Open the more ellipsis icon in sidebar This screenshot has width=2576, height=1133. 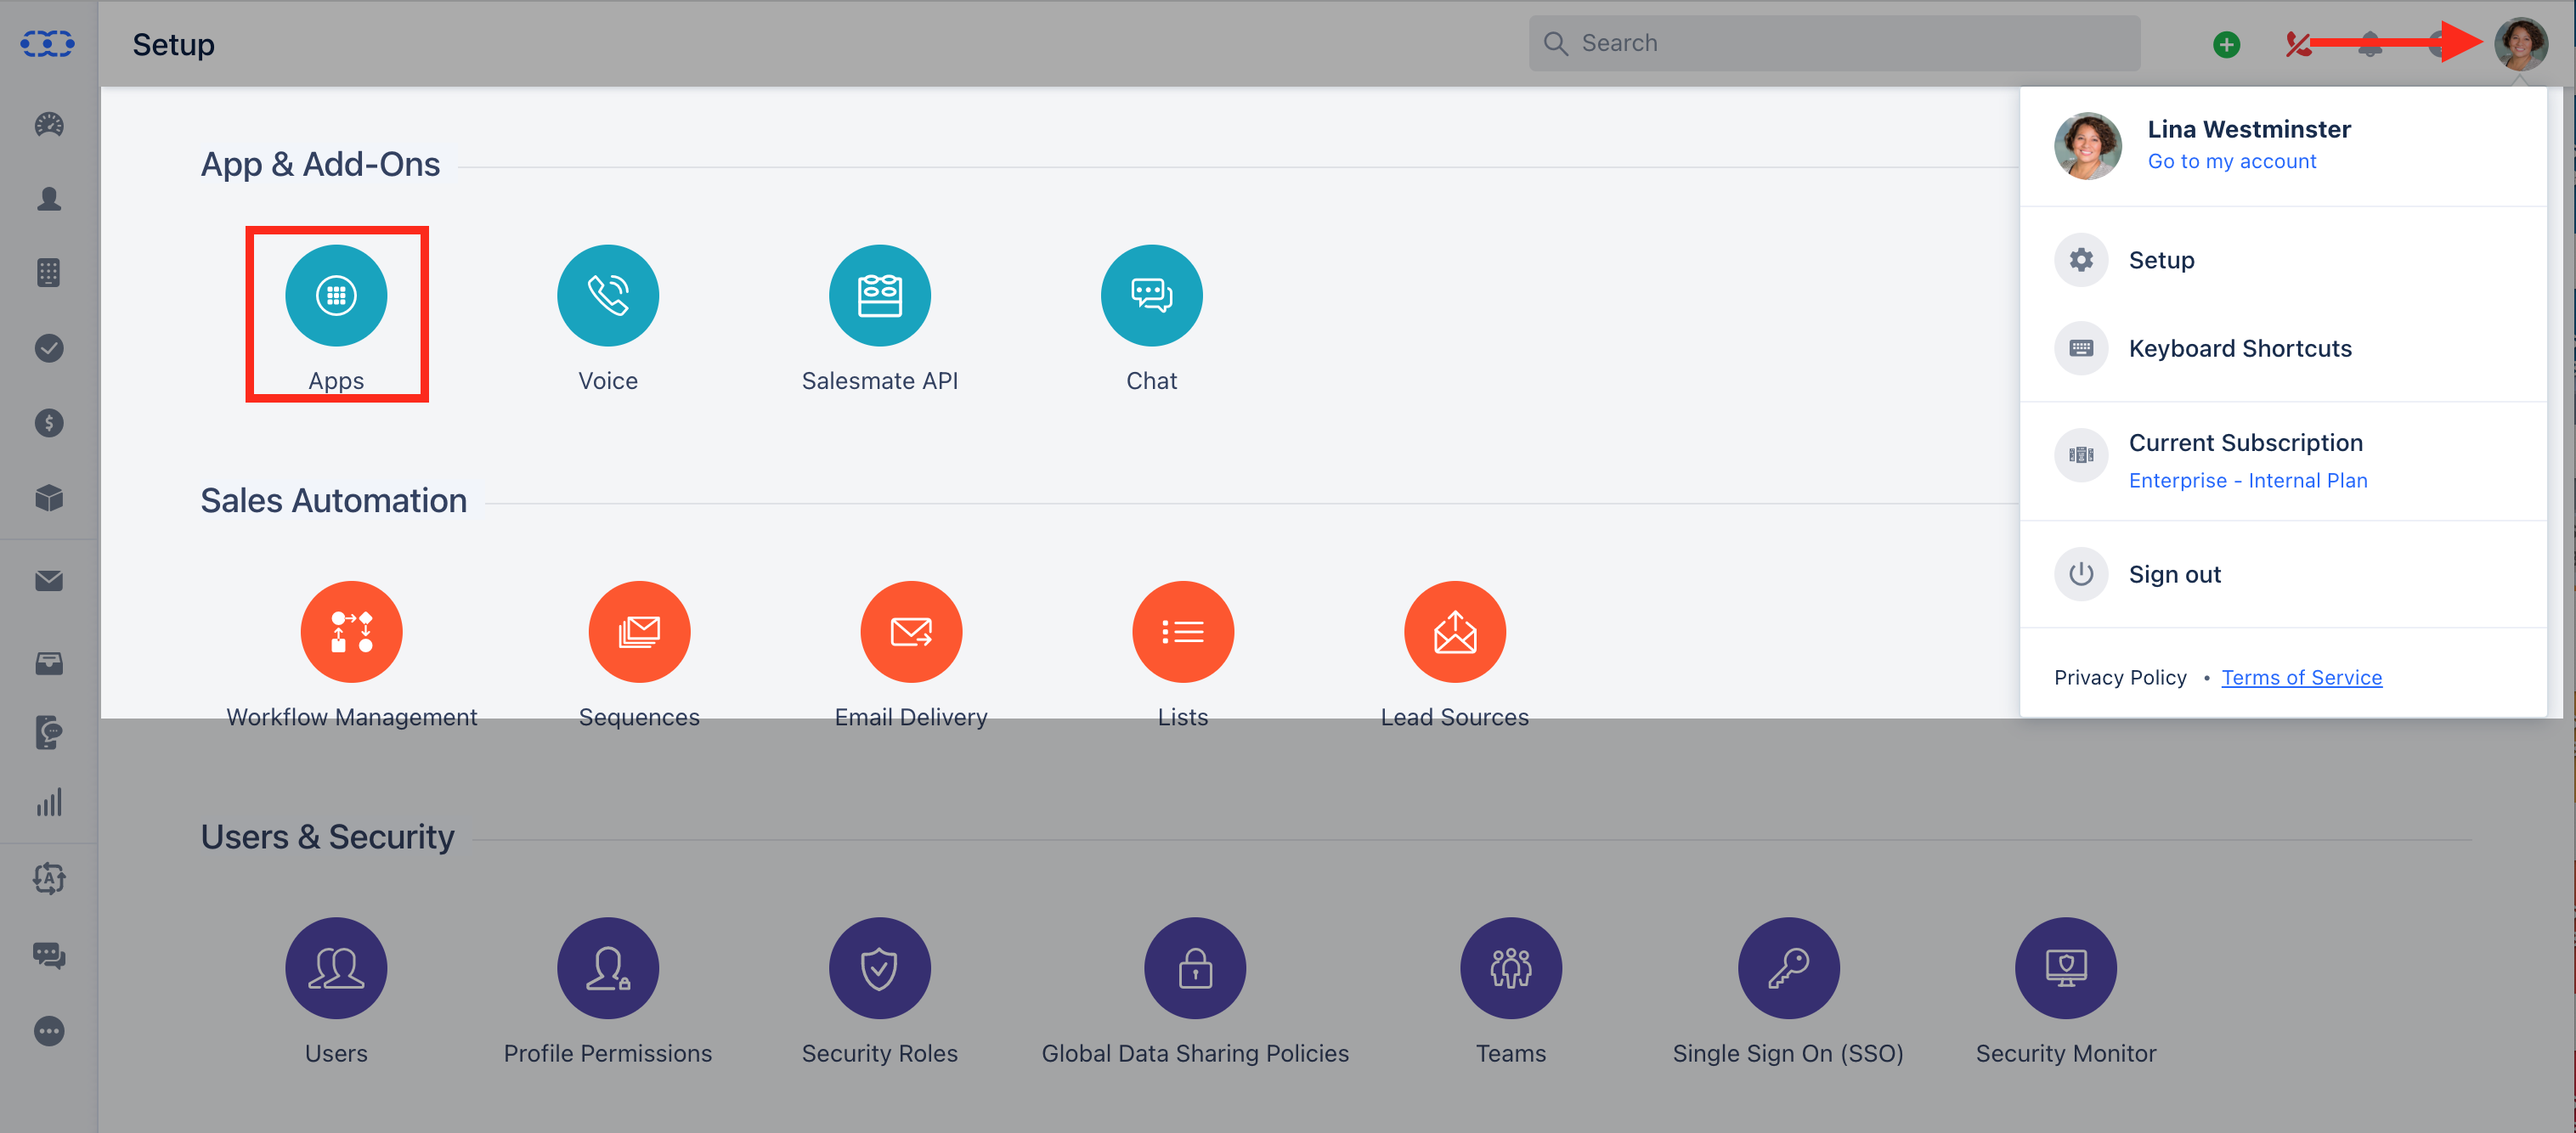point(49,1031)
